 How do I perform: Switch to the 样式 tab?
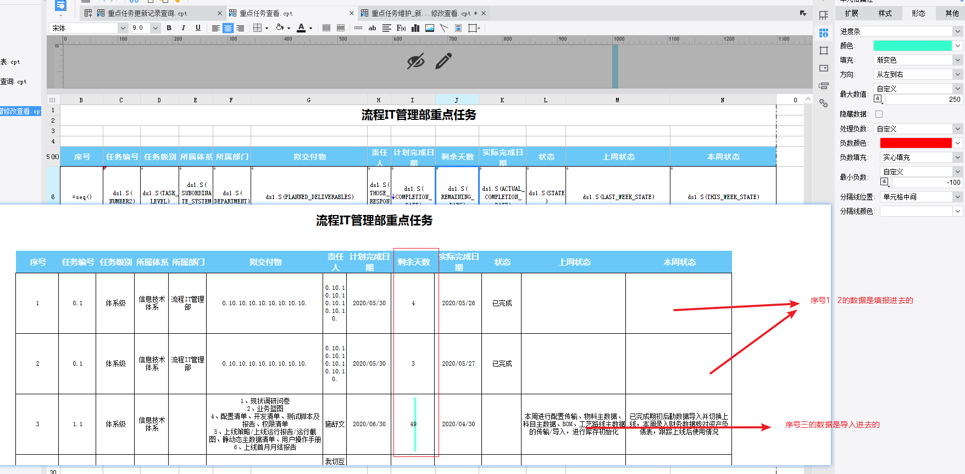pyautogui.click(x=885, y=13)
